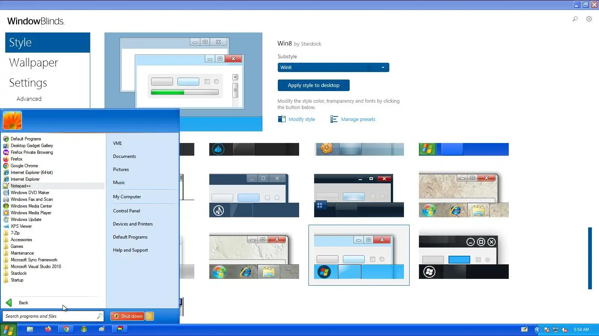Click the clock showing 5:54 AM
This screenshot has height=336, width=599.
click(x=581, y=330)
